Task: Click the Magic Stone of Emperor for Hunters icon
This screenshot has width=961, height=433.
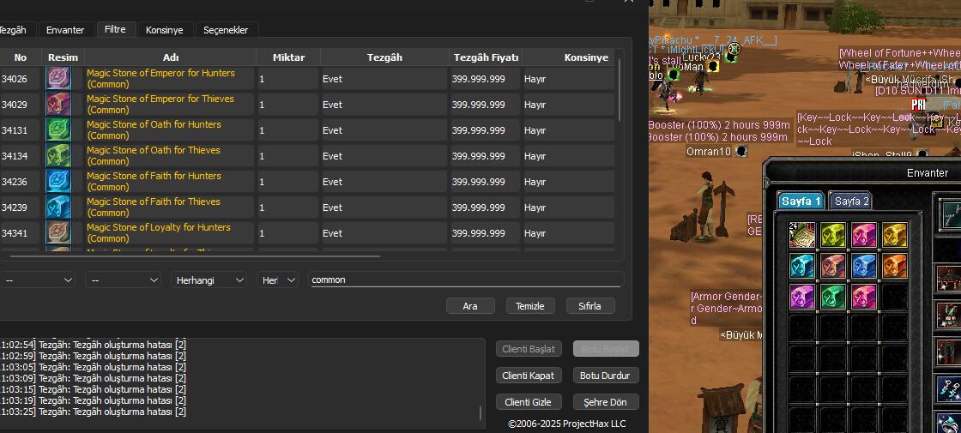Action: [58, 79]
